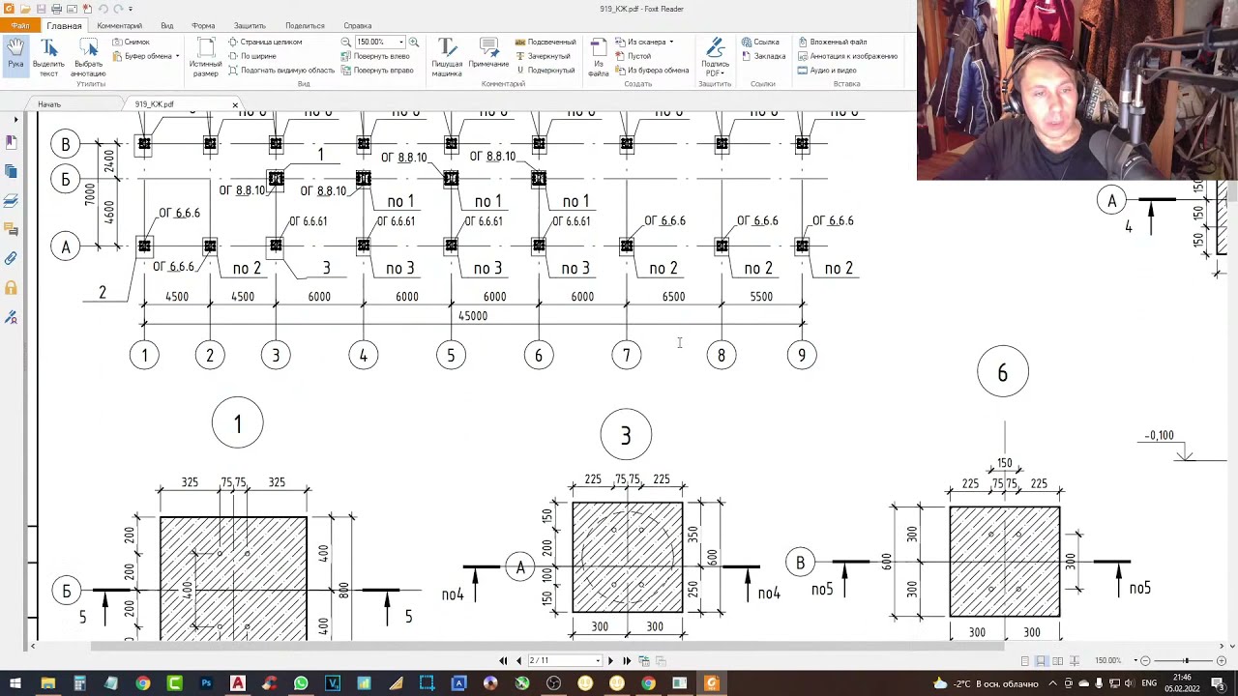Image resolution: width=1238 pixels, height=696 pixels.
Task: Go to the last page
Action: [626, 661]
